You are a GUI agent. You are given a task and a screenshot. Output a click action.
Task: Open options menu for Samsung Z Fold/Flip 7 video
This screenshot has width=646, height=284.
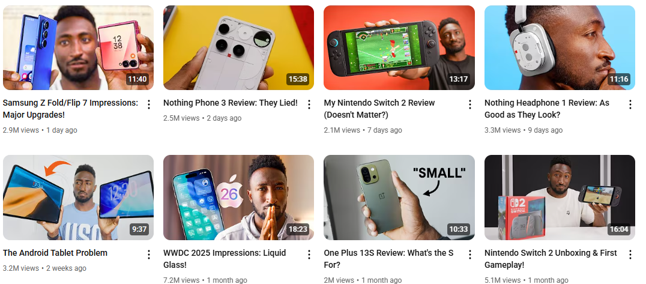click(x=149, y=104)
